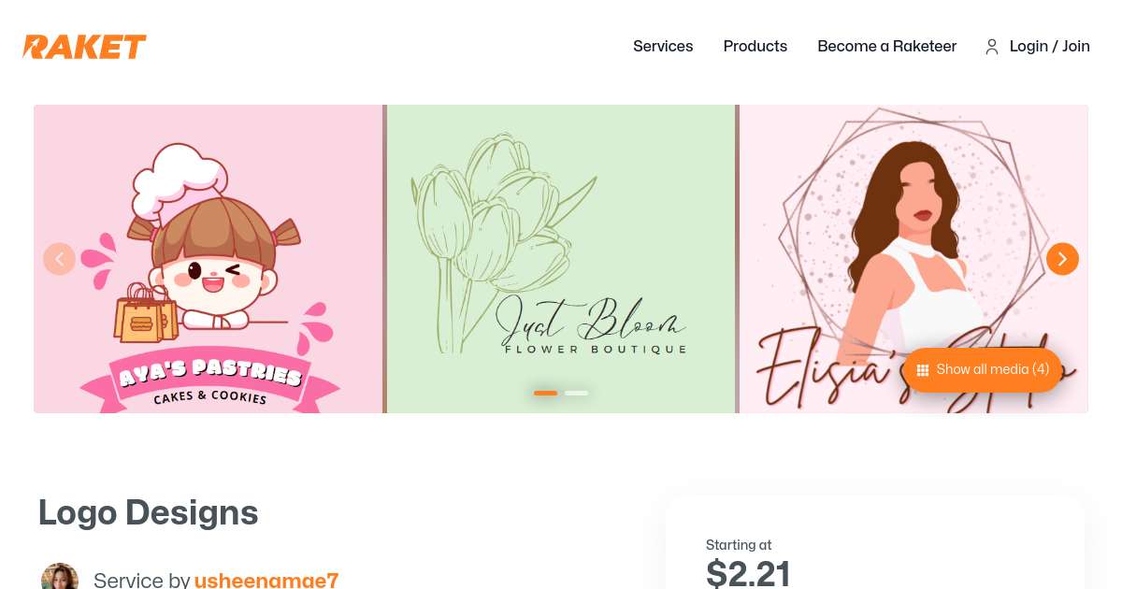The image size is (1122, 589).
Task: Open the usheenamae7 seller profile link
Action: (266, 580)
